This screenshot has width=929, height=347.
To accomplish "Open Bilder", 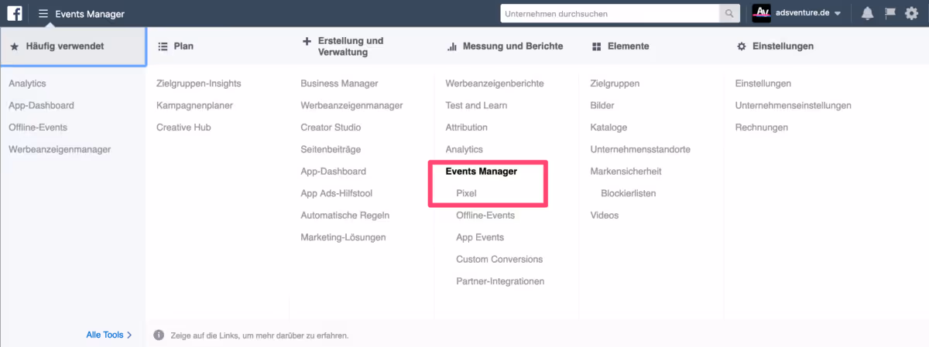I will pyautogui.click(x=602, y=105).
